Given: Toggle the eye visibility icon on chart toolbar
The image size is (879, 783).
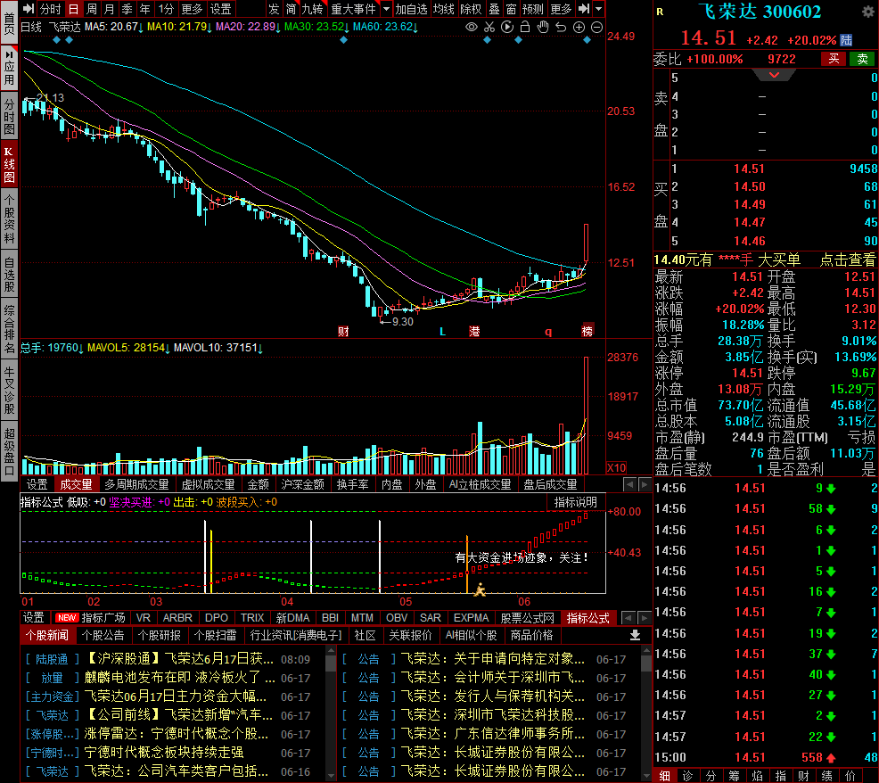Looking at the screenshot, I should coord(472,27).
